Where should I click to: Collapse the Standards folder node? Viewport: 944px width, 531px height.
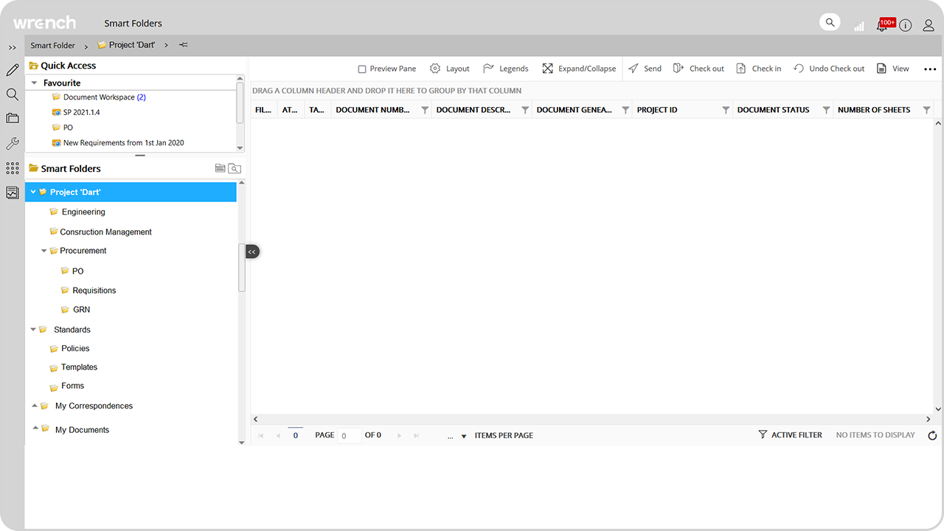(33, 330)
